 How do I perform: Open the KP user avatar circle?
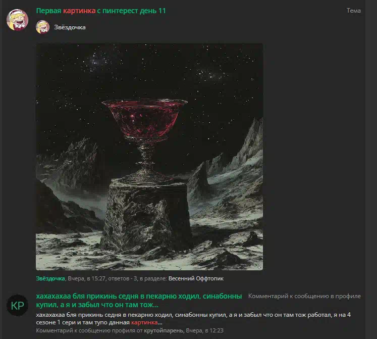point(17,305)
